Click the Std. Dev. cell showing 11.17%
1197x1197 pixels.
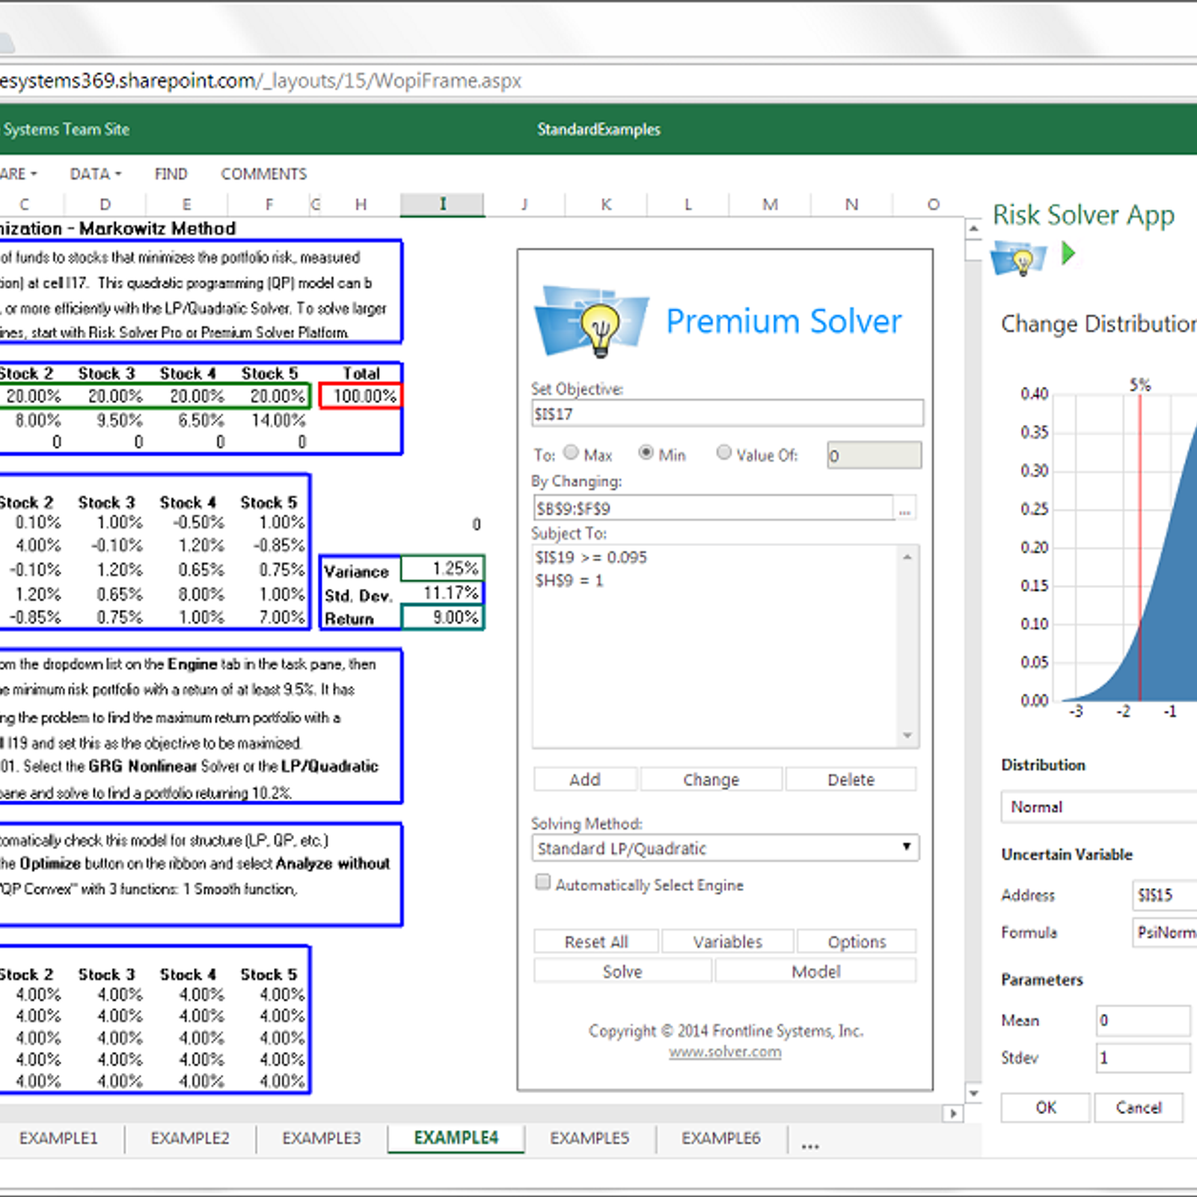(x=442, y=593)
